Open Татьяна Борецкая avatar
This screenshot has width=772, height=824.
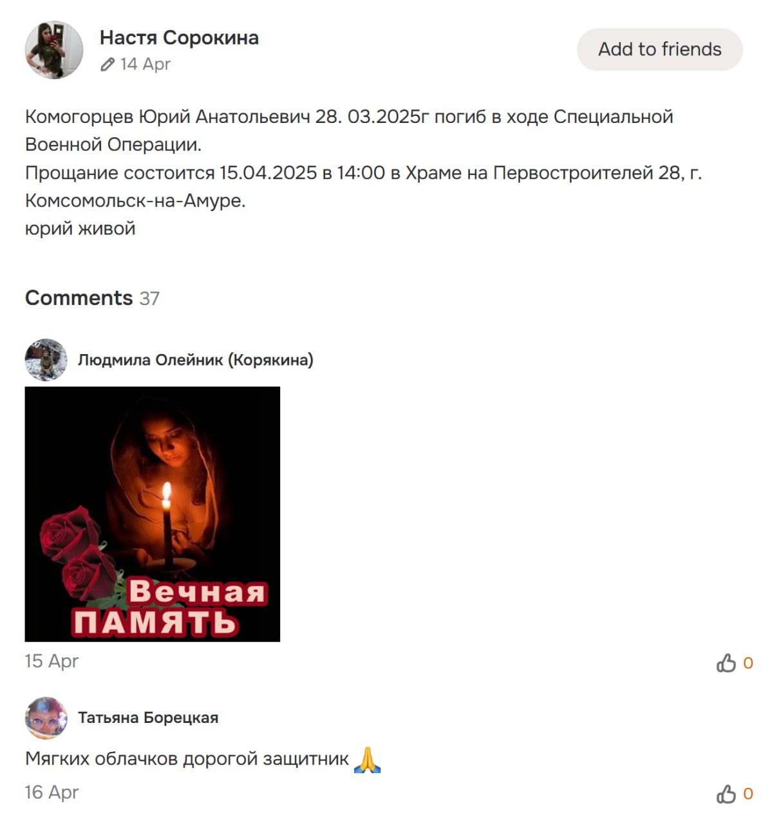pyautogui.click(x=46, y=718)
